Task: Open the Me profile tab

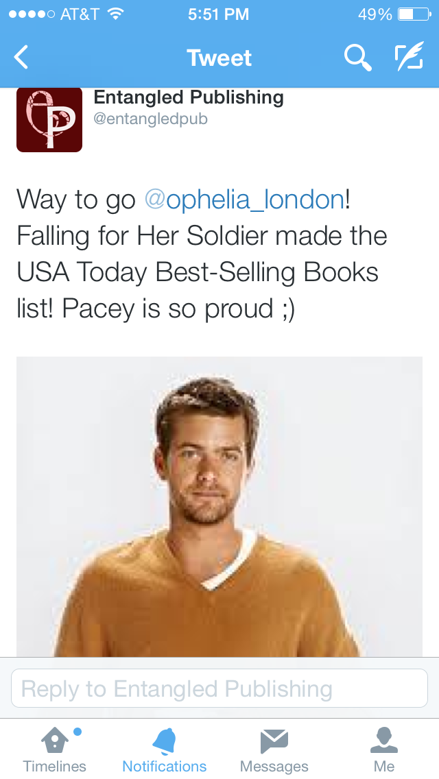Action: (384, 749)
